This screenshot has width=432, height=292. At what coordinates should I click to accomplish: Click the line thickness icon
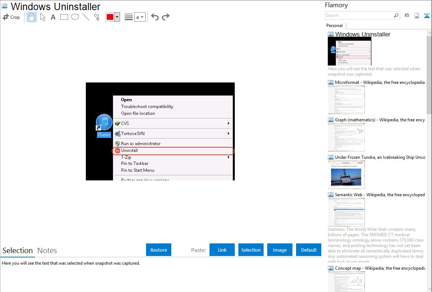[129, 17]
